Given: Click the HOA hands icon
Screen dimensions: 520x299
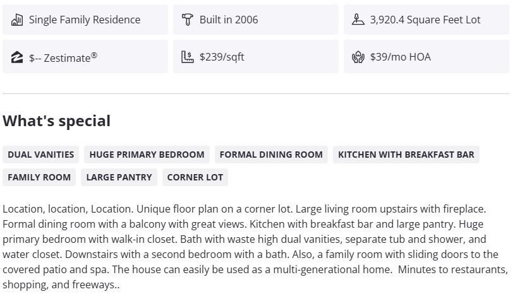Looking at the screenshot, I should click(x=358, y=57).
